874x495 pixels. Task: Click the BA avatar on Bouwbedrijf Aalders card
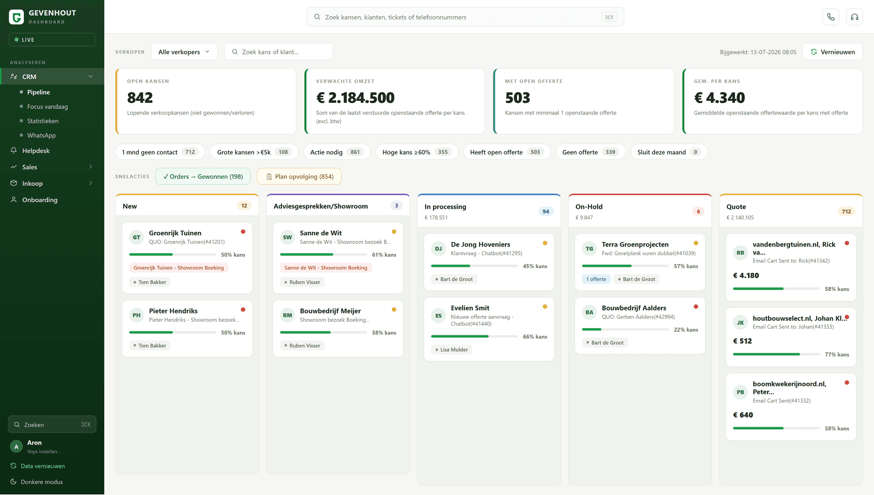coord(589,312)
